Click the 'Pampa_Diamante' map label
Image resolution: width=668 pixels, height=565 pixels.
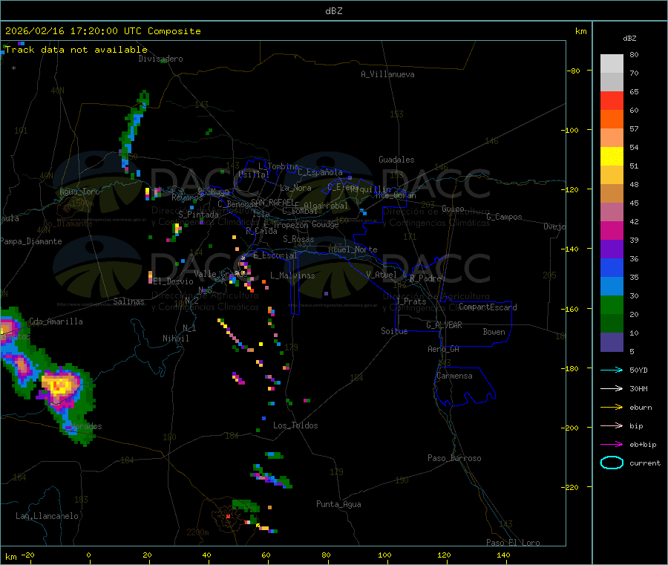pyautogui.click(x=30, y=241)
